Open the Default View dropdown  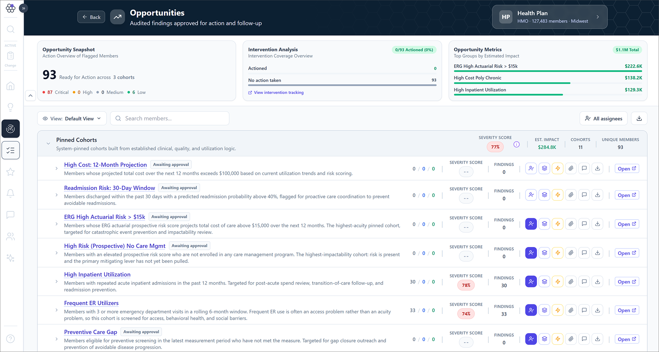coord(72,118)
